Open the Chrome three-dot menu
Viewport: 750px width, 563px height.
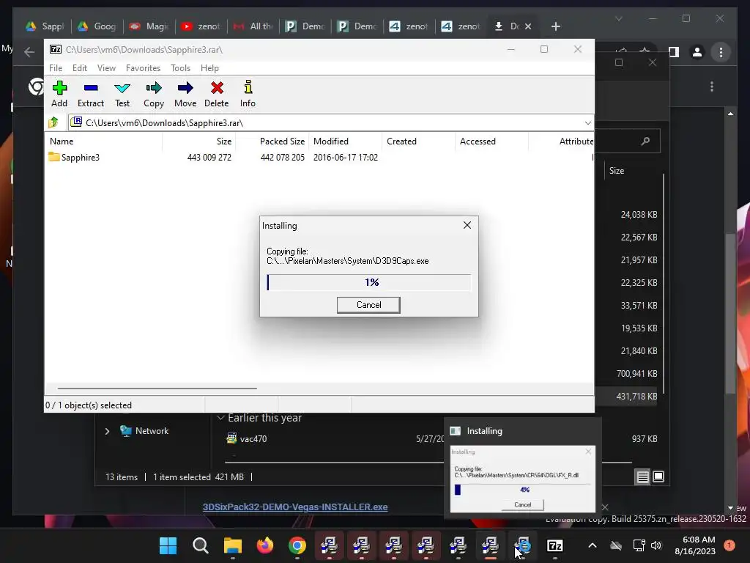(x=721, y=52)
